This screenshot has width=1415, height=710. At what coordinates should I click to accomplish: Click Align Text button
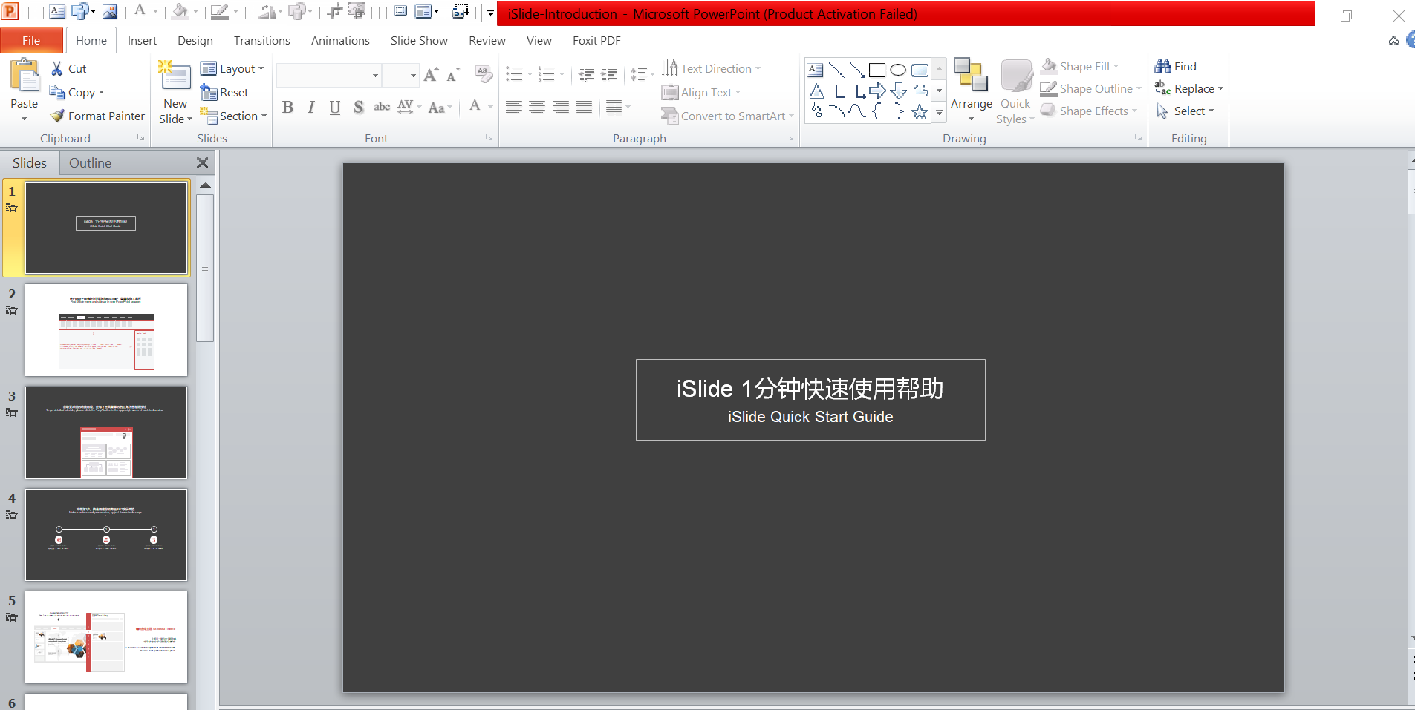click(701, 92)
